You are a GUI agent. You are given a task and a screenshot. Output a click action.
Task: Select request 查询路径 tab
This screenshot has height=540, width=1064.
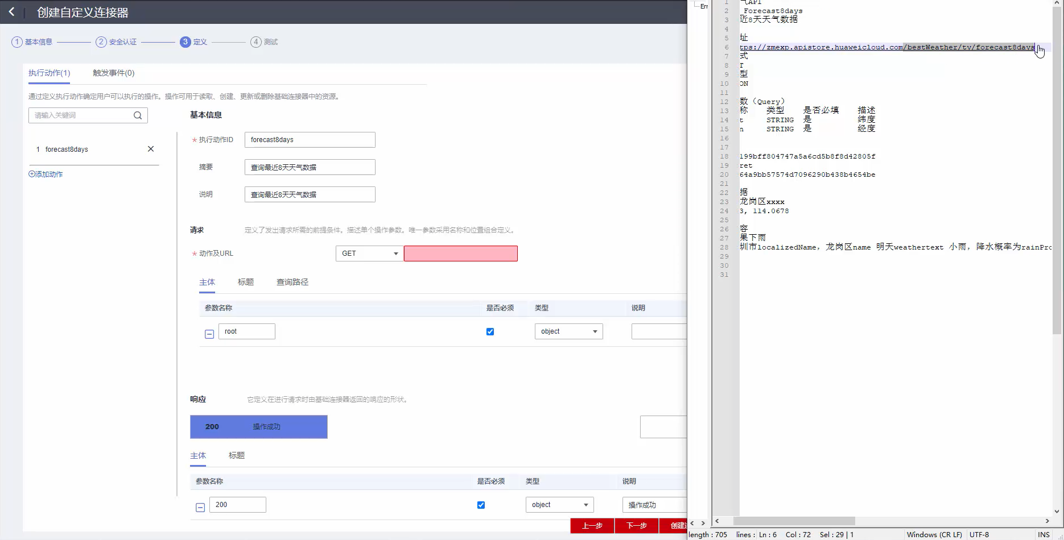(292, 283)
